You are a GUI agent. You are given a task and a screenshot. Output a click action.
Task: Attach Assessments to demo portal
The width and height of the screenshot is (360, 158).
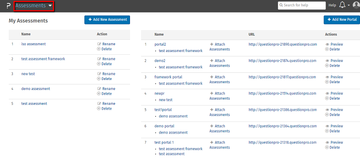tap(220, 129)
